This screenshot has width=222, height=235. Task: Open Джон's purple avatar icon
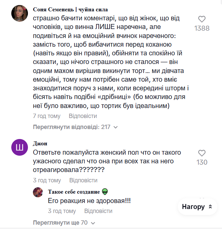tap(20, 147)
